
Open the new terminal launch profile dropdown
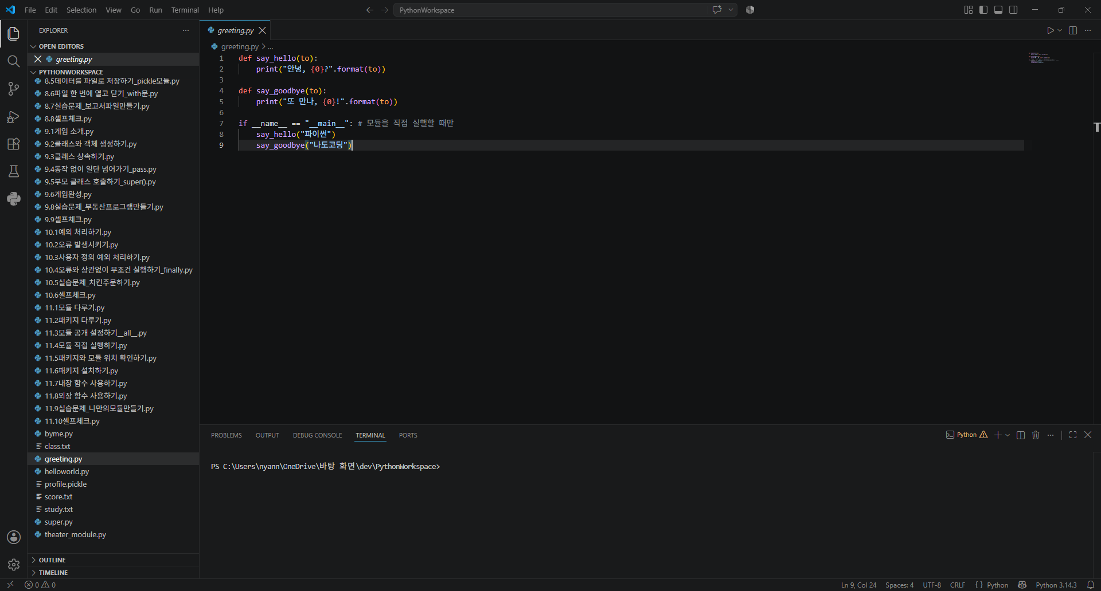[x=1008, y=435]
